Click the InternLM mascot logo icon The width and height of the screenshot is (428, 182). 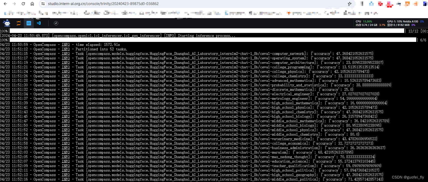(x=7, y=23)
